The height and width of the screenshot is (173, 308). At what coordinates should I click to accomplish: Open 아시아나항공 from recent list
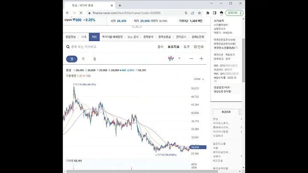point(221,131)
